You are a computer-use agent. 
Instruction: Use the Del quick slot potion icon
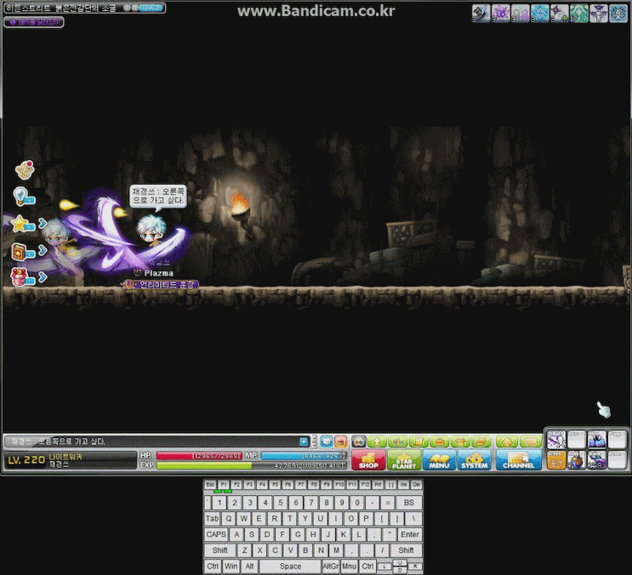[577, 460]
